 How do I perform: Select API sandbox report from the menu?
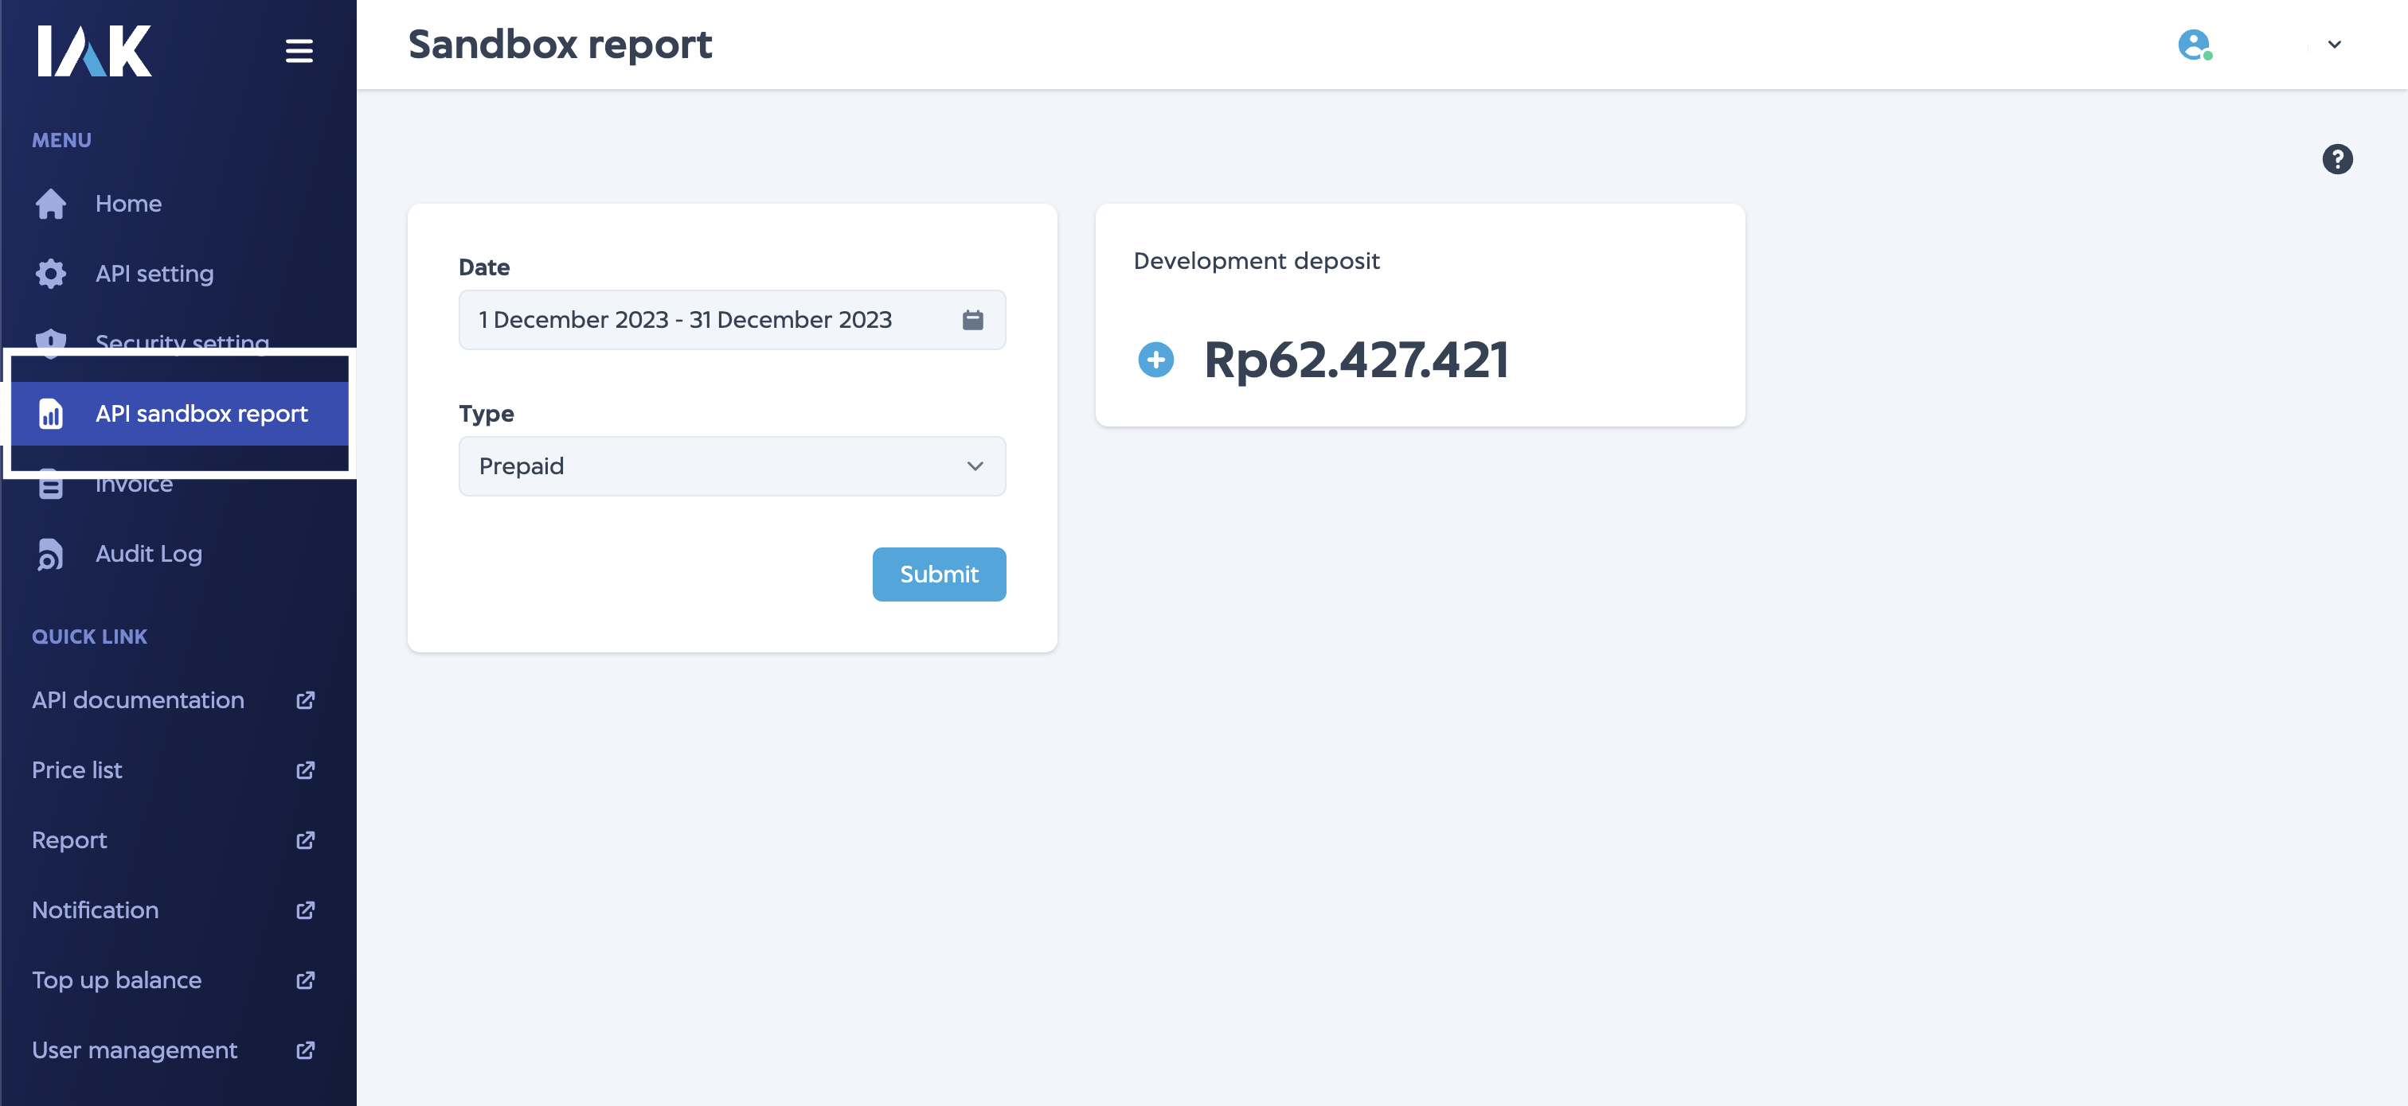point(201,414)
